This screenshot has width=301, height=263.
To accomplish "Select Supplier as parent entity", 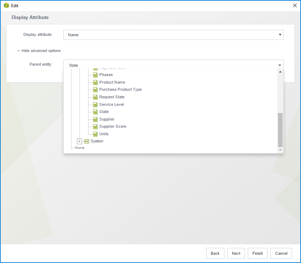I will point(107,119).
